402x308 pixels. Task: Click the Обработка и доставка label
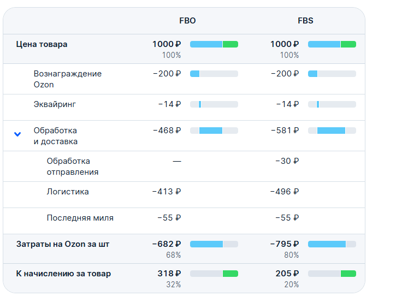(55, 136)
